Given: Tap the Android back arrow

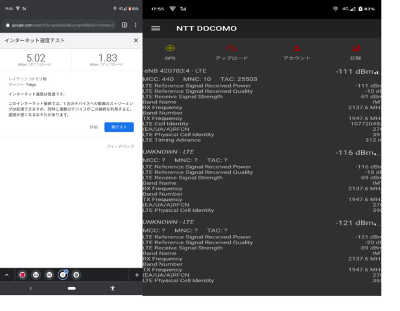Looking at the screenshot, I should (x=30, y=288).
